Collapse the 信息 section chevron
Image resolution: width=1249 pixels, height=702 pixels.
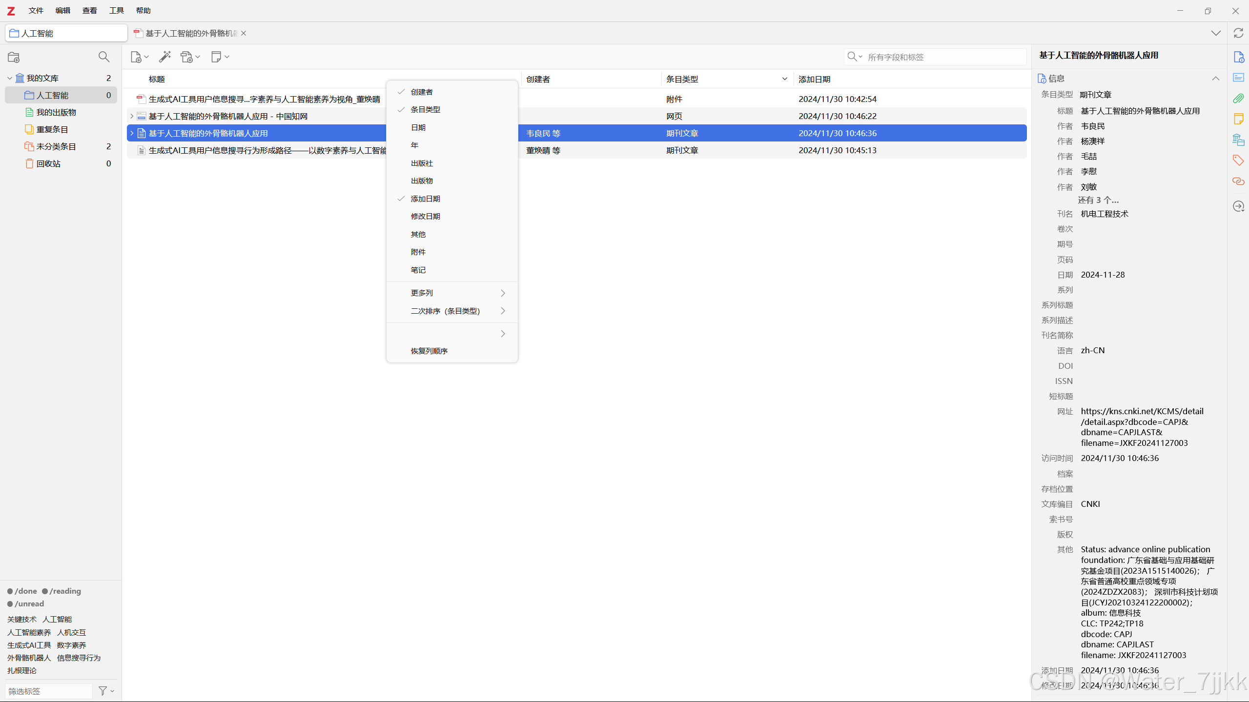pyautogui.click(x=1215, y=79)
